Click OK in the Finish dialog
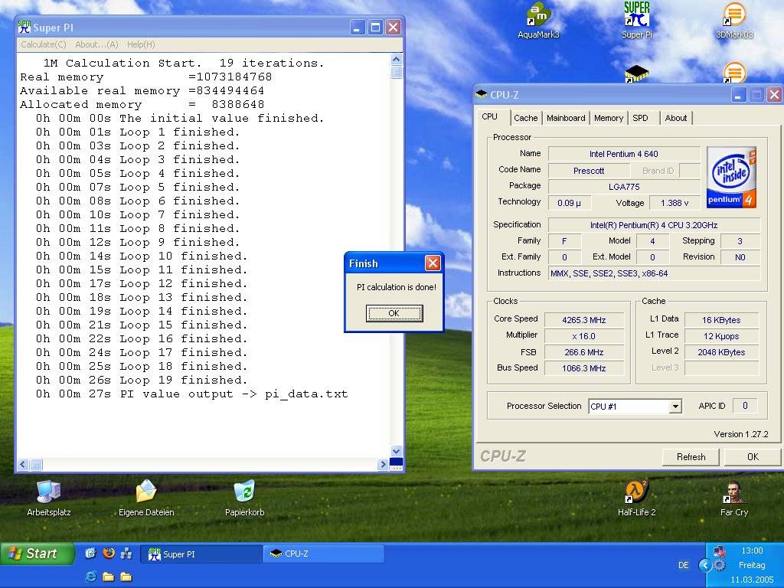This screenshot has width=784, height=588. coord(394,313)
